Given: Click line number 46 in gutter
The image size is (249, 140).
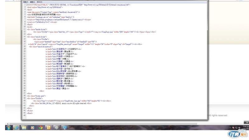Looking at the screenshot, I should 25,115.
